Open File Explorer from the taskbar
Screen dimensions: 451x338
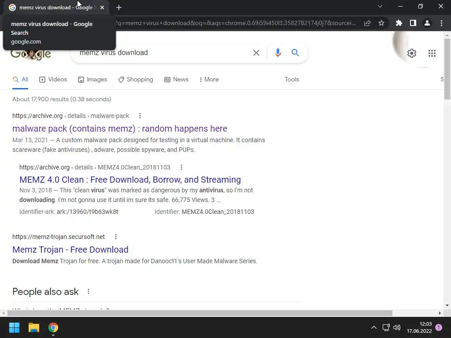[x=33, y=327]
